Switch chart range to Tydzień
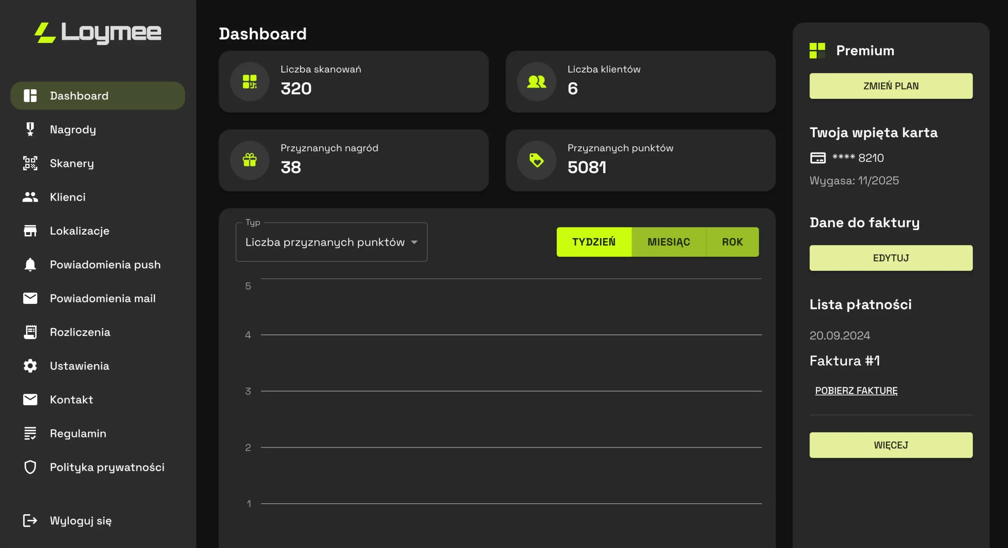 pyautogui.click(x=594, y=242)
